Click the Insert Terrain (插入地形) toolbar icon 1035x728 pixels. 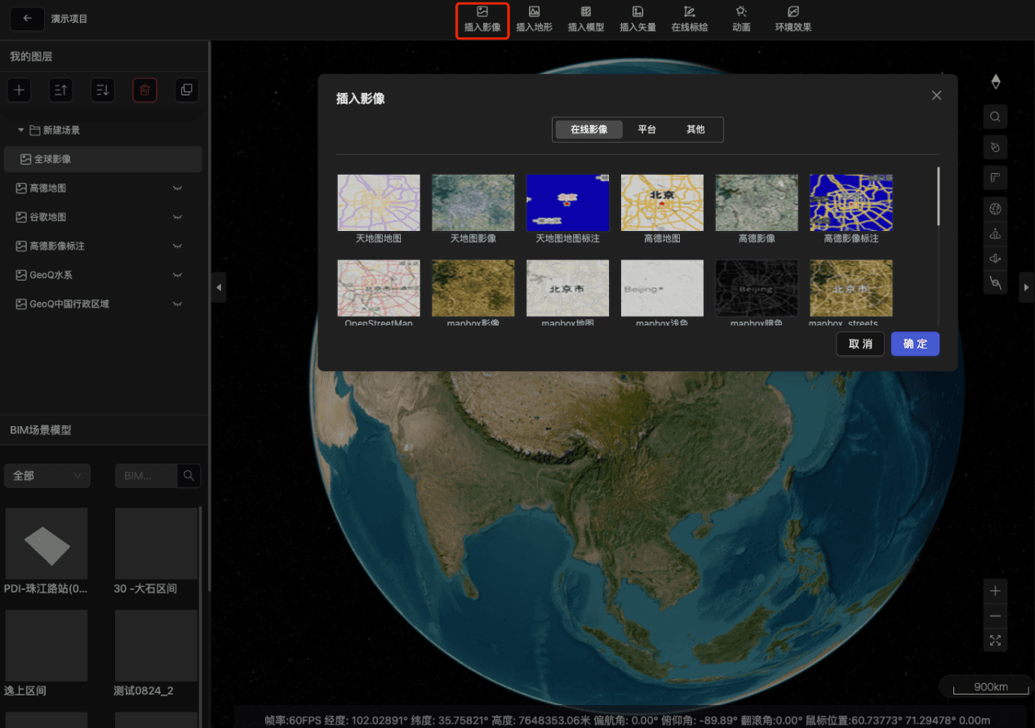[534, 19]
